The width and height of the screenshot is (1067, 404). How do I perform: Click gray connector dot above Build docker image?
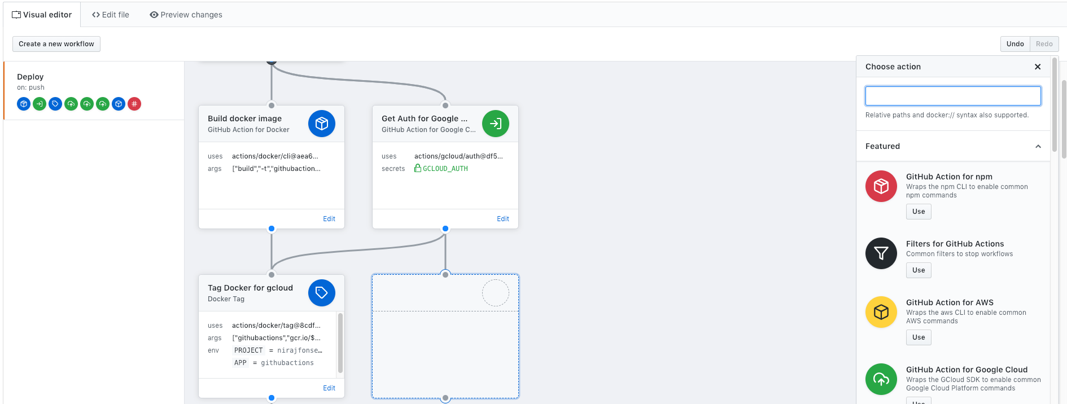tap(272, 106)
